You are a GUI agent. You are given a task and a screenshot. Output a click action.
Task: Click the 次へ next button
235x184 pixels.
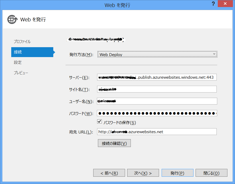pyautogui.click(x=143, y=173)
